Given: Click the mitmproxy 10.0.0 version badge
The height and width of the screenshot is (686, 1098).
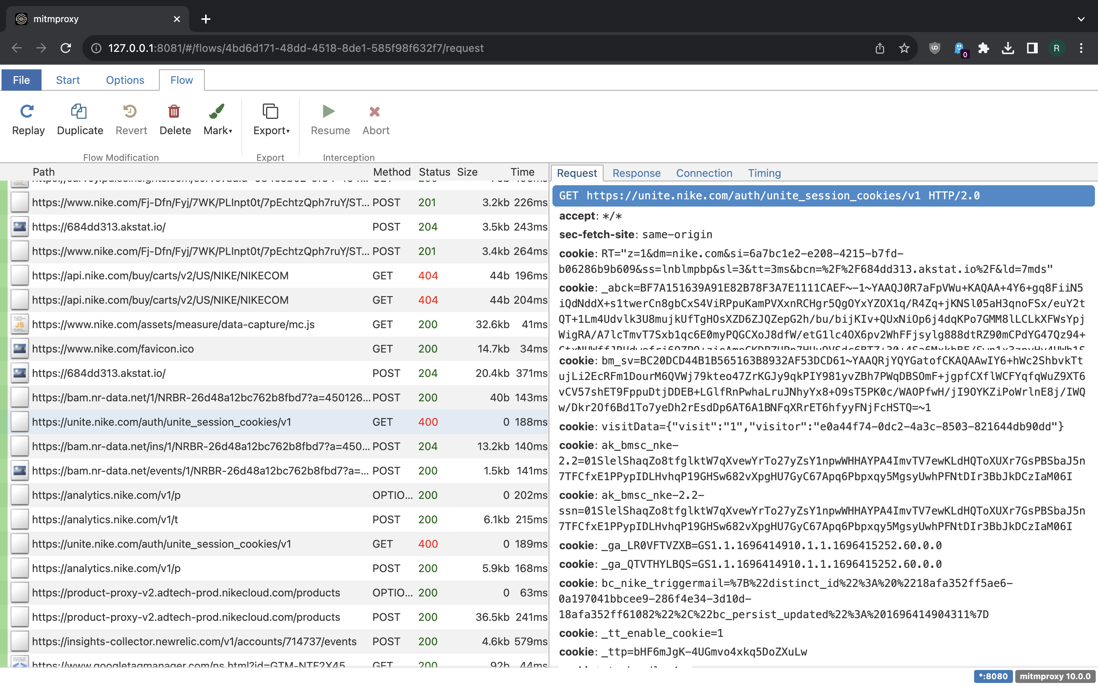Looking at the screenshot, I should 1055,676.
